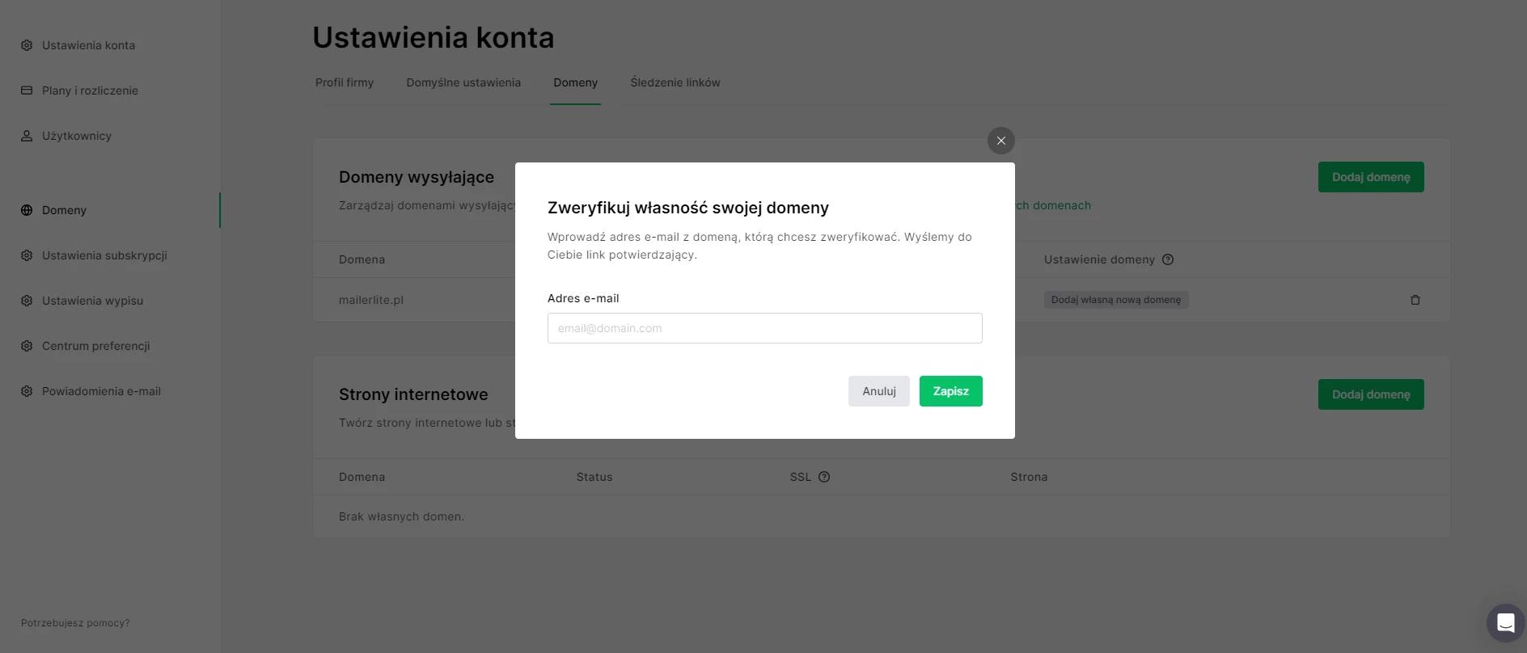The width and height of the screenshot is (1527, 653).
Task: Click the SSL help question mark icon
Action: pyautogui.click(x=823, y=477)
